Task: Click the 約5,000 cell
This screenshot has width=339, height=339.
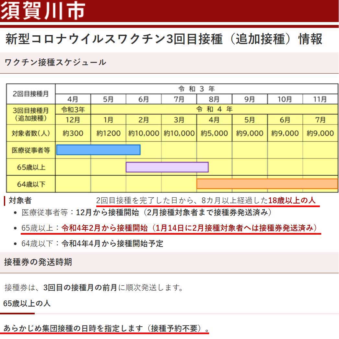Action: (x=214, y=133)
